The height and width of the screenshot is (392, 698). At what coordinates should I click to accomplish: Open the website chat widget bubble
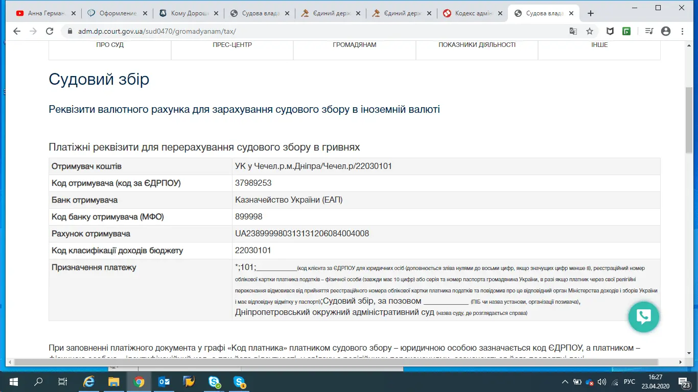tap(643, 317)
